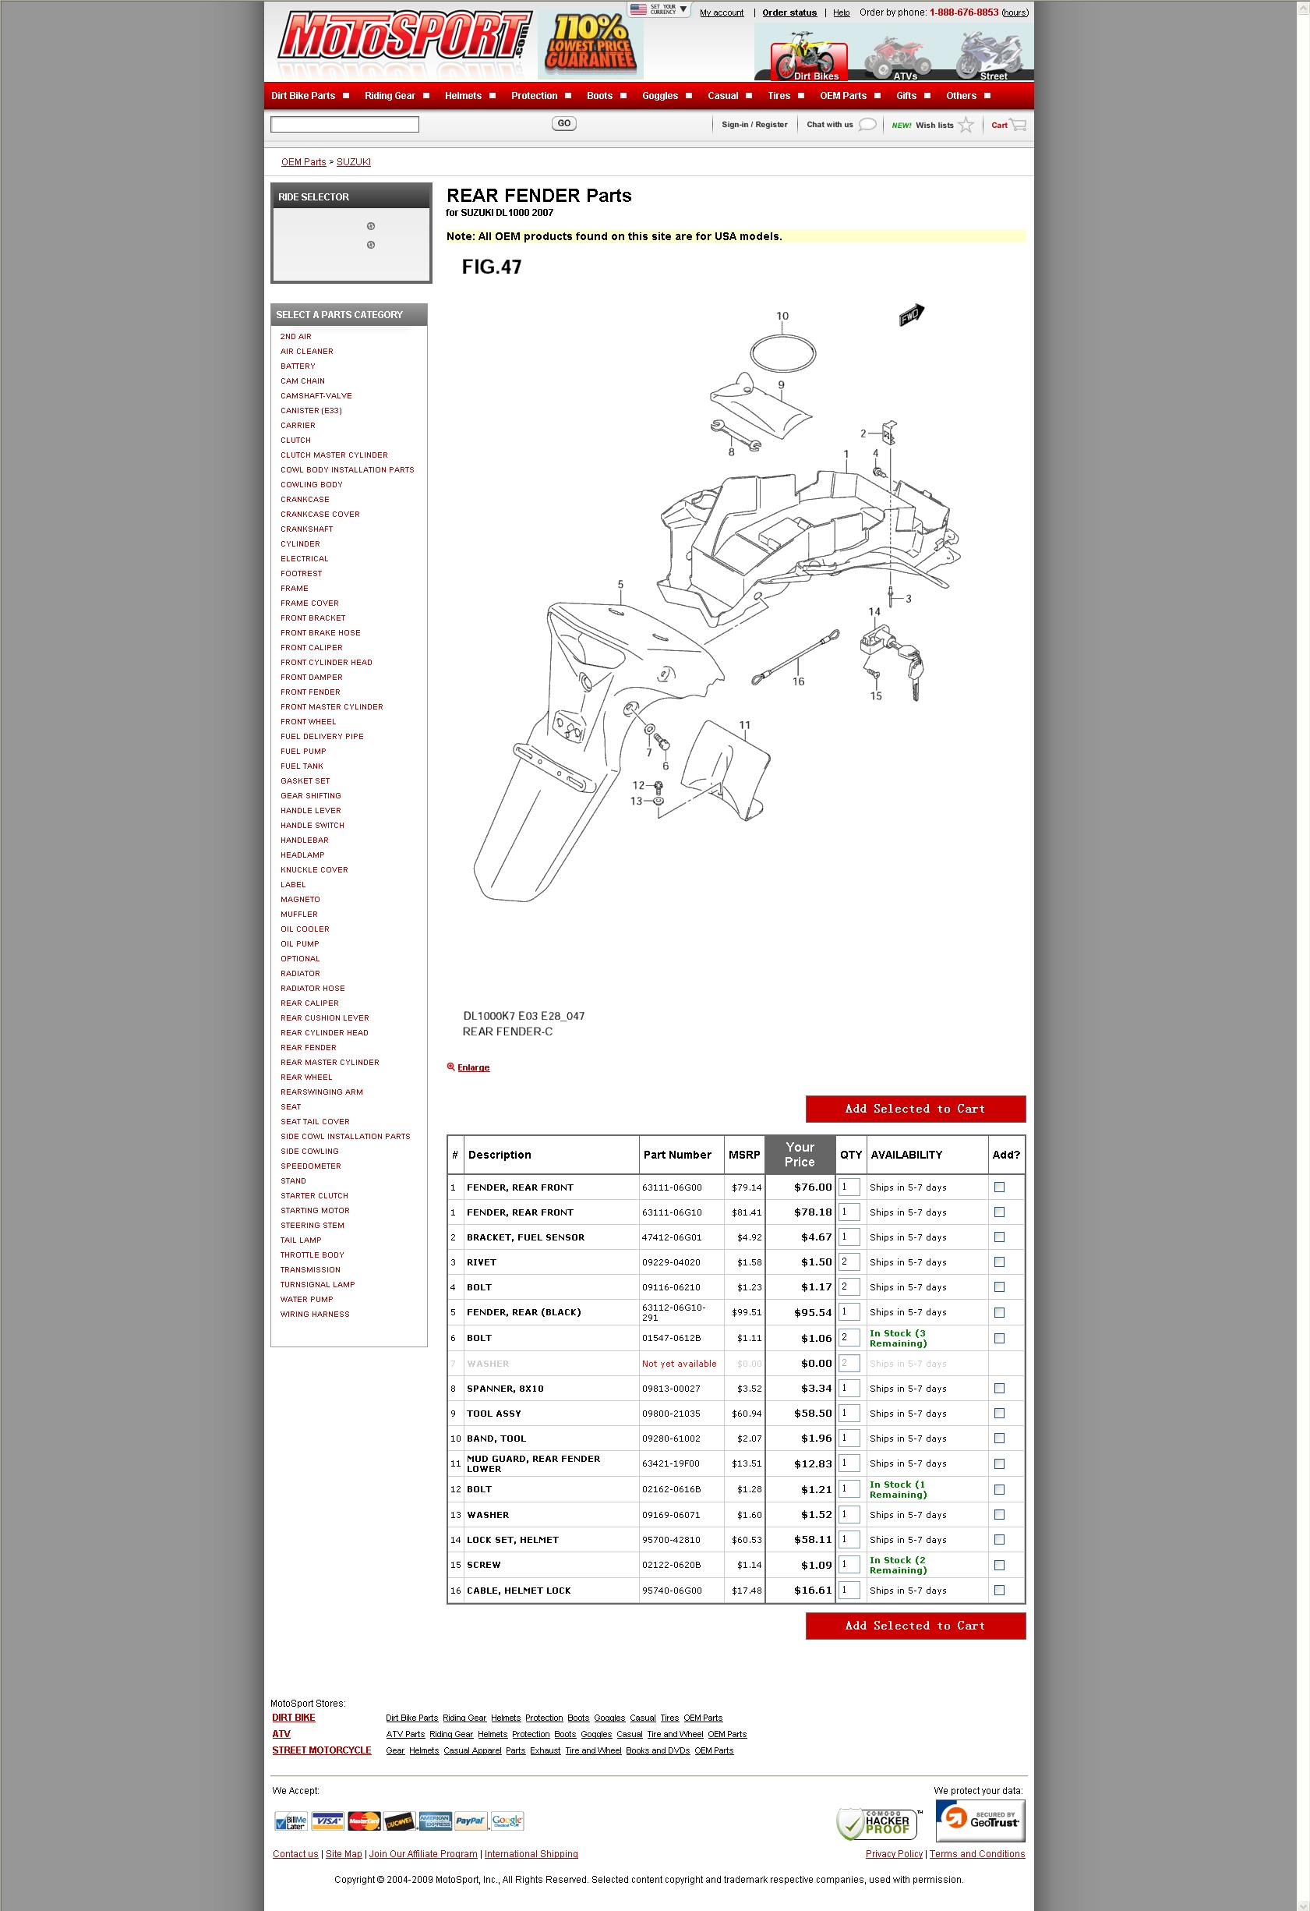Select the REAR FENDER parts category

[x=308, y=1048]
